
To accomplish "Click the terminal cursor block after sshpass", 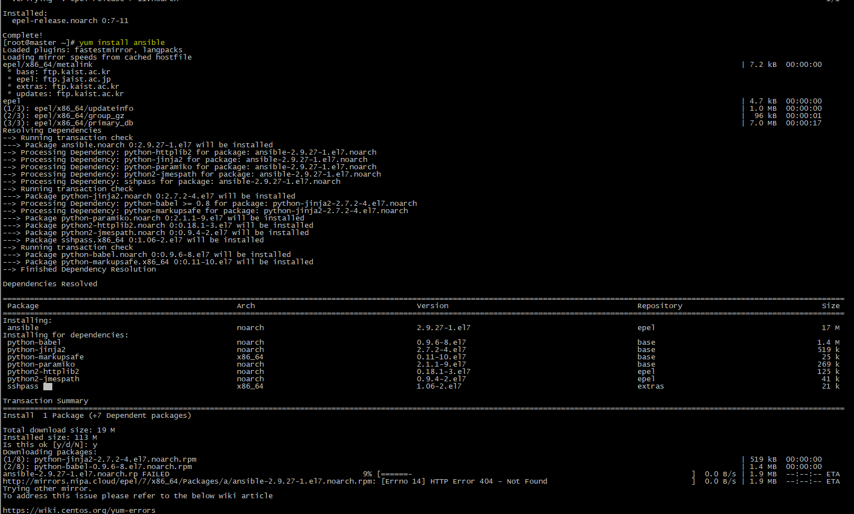I will tap(48, 386).
